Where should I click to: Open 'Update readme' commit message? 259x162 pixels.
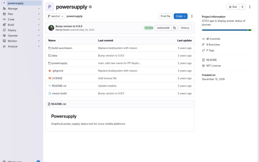107,86
